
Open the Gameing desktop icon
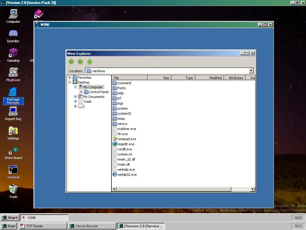pyautogui.click(x=13, y=55)
